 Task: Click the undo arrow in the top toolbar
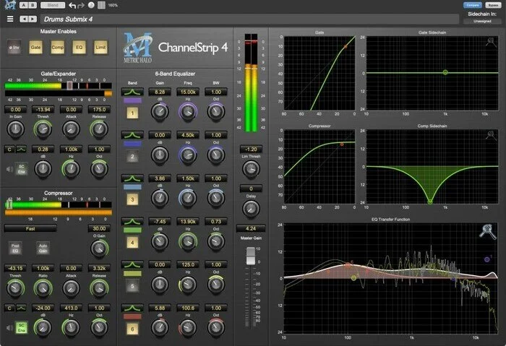[72, 5]
